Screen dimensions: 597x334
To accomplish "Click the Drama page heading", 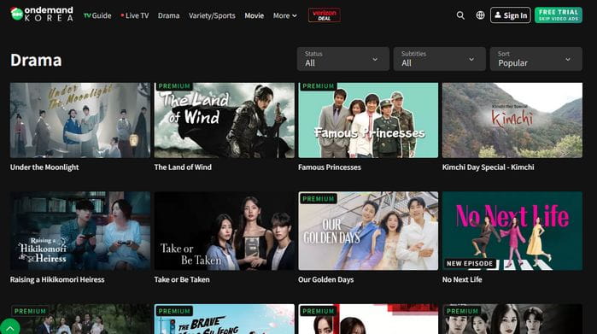I will [36, 60].
